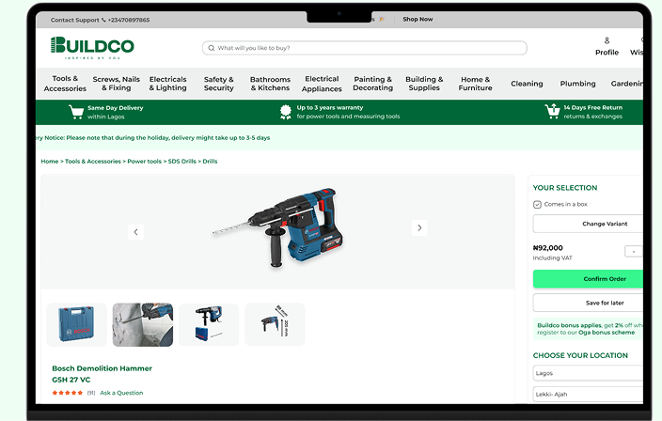
Task: Toggle the Comes in a box checkbox
Action: click(537, 204)
